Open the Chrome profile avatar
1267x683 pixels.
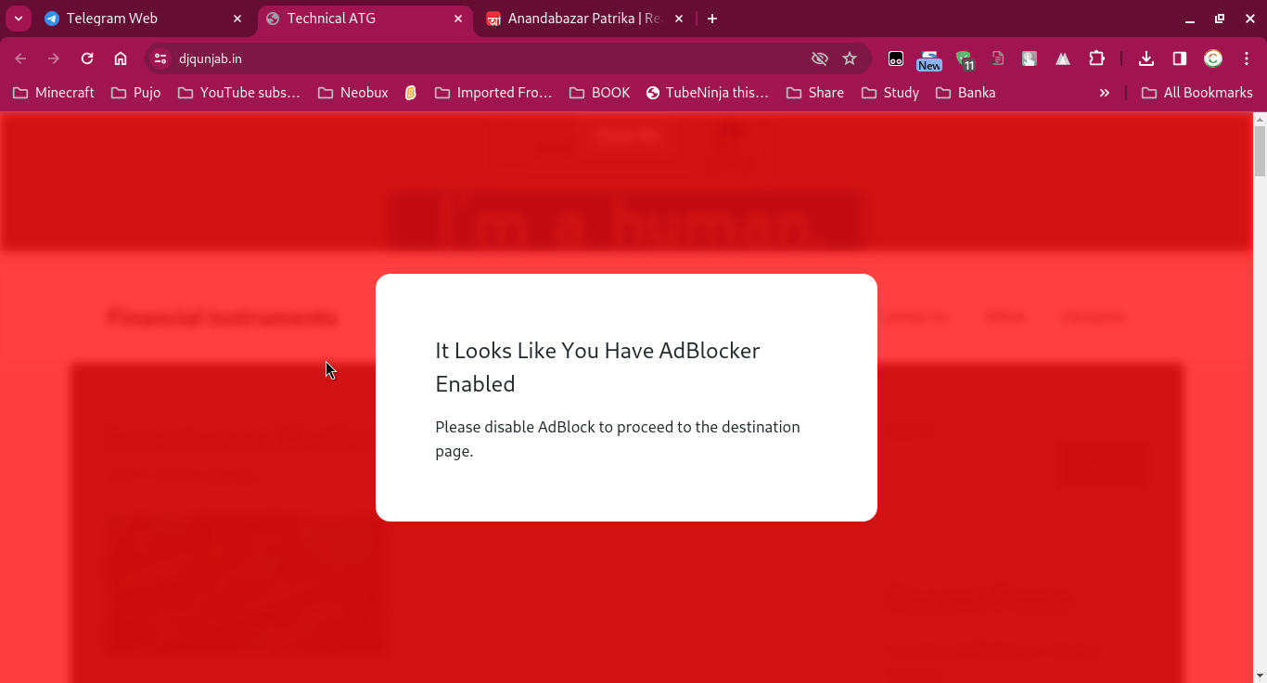[1213, 58]
